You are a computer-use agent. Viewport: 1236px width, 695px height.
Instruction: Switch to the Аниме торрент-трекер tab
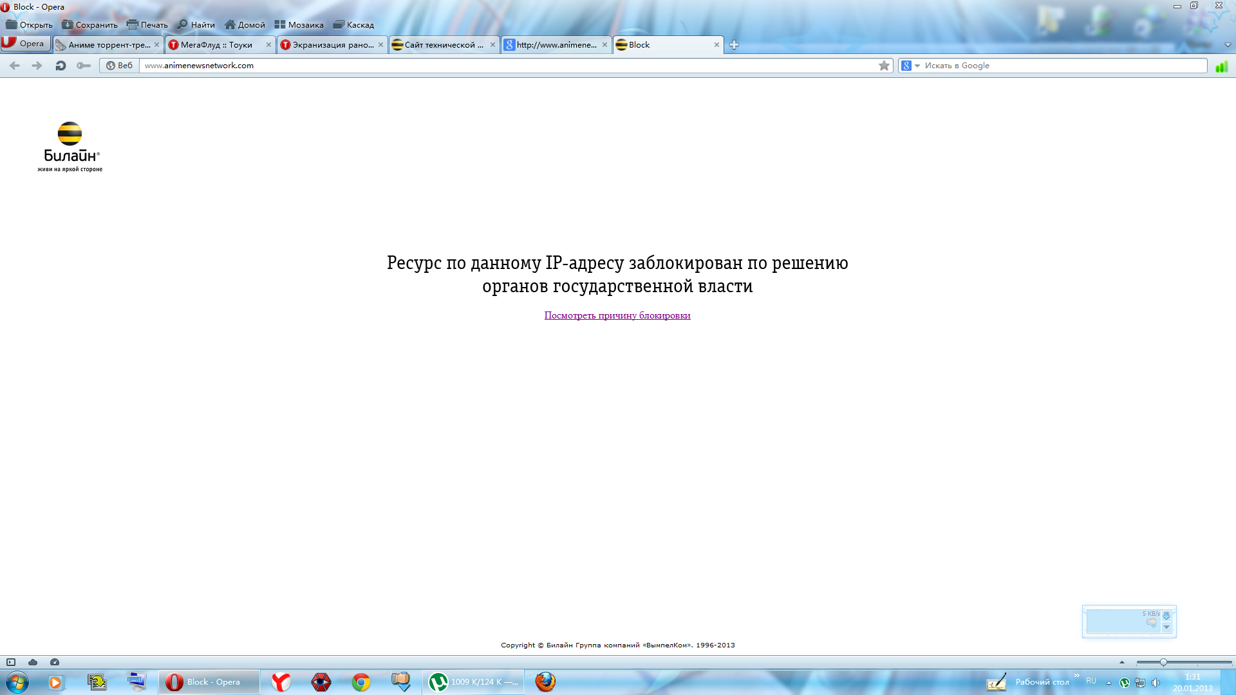click(105, 45)
